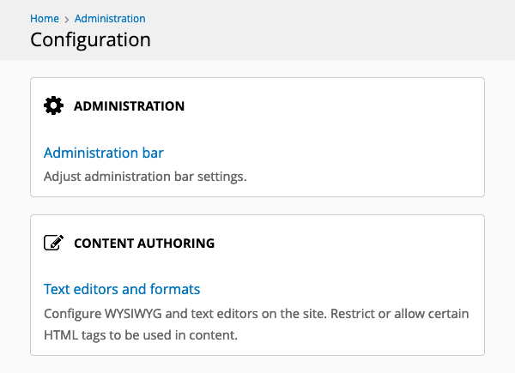Screen dimensions: 515x373
Task: Click the breadcrumb chevron separator after Home
Action: pyautogui.click(x=67, y=20)
